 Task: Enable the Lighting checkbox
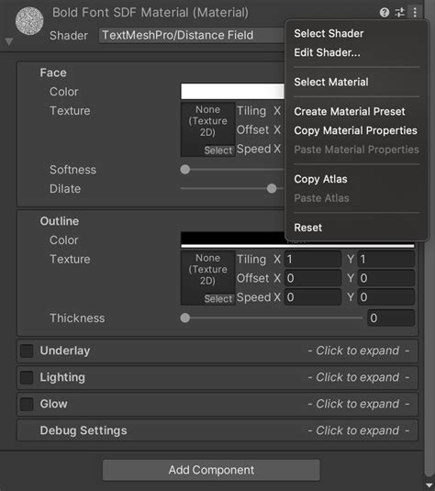point(27,377)
